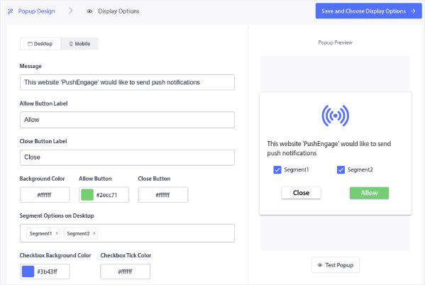Uncheck the Segment2 checkbox in the preview
This screenshot has height=285, width=425.
point(341,170)
